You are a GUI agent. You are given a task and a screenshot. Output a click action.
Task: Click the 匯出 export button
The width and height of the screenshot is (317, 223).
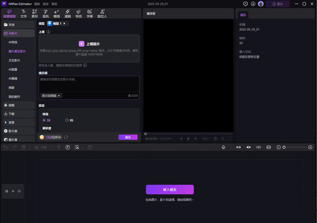pyautogui.click(x=278, y=4)
